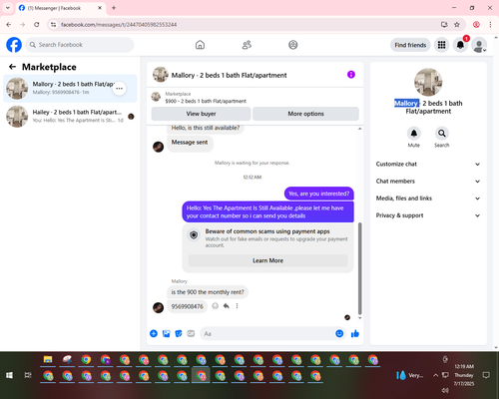The image size is (499, 399).
Task: Click the View buyer button
Action: pyautogui.click(x=201, y=114)
